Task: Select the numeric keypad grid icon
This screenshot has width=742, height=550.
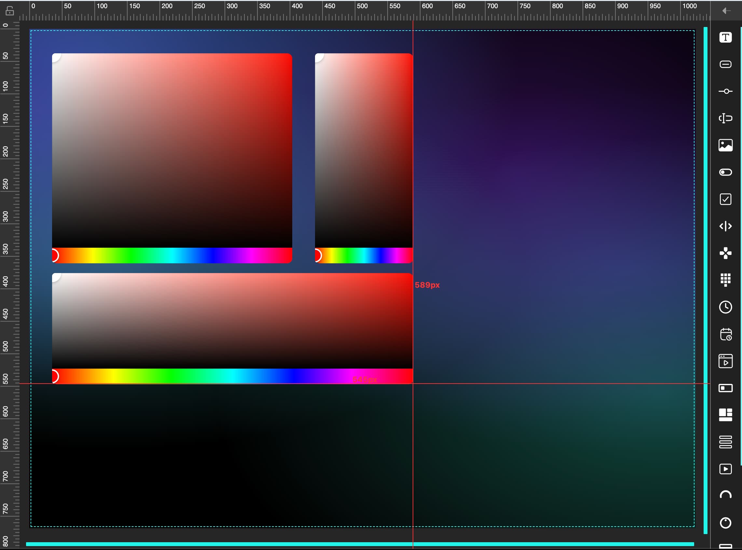Action: click(x=725, y=280)
